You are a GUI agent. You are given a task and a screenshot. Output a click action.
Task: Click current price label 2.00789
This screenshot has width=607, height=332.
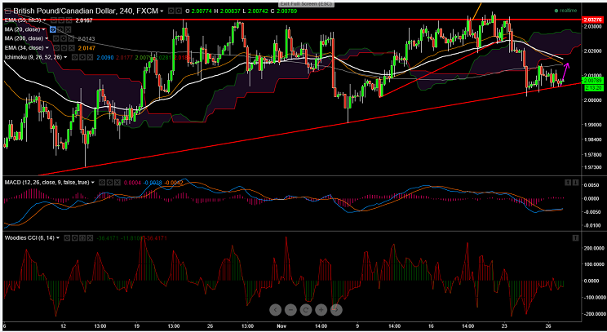coord(592,82)
